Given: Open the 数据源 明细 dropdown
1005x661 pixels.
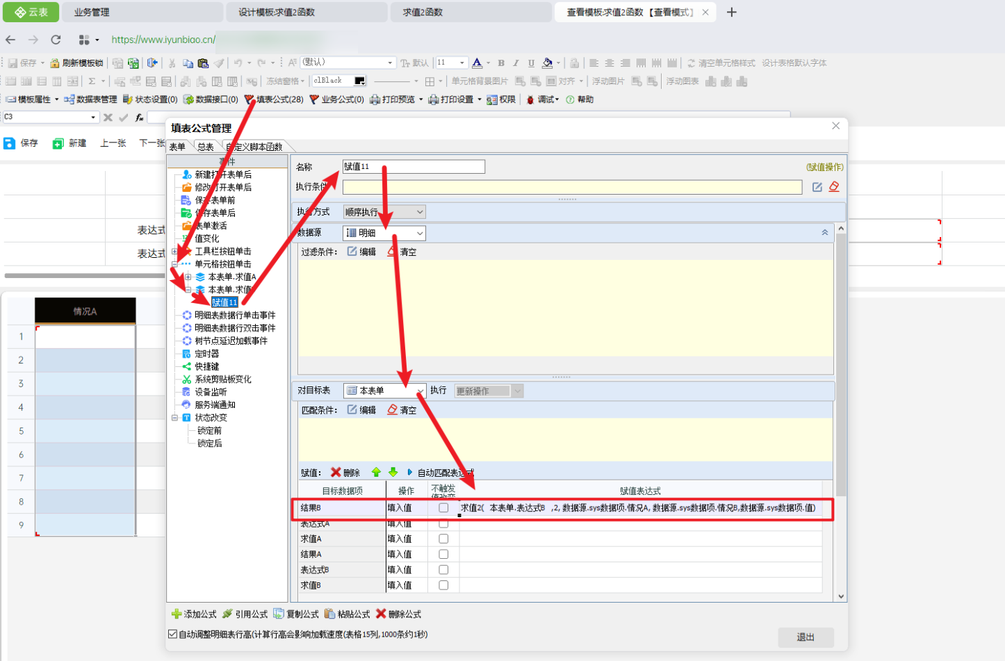Looking at the screenshot, I should click(384, 233).
